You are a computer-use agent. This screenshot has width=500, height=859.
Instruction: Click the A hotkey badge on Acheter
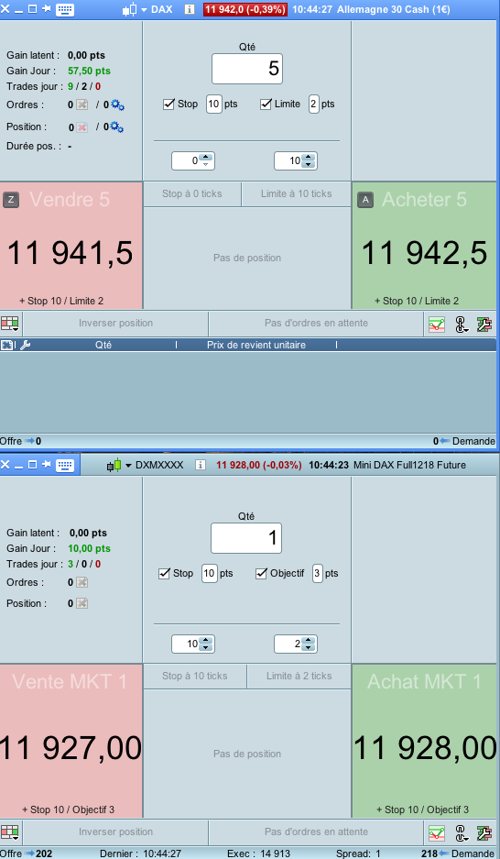pos(365,200)
